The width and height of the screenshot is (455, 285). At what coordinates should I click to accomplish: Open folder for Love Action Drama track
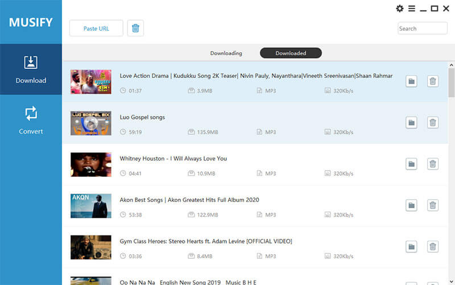pos(411,81)
